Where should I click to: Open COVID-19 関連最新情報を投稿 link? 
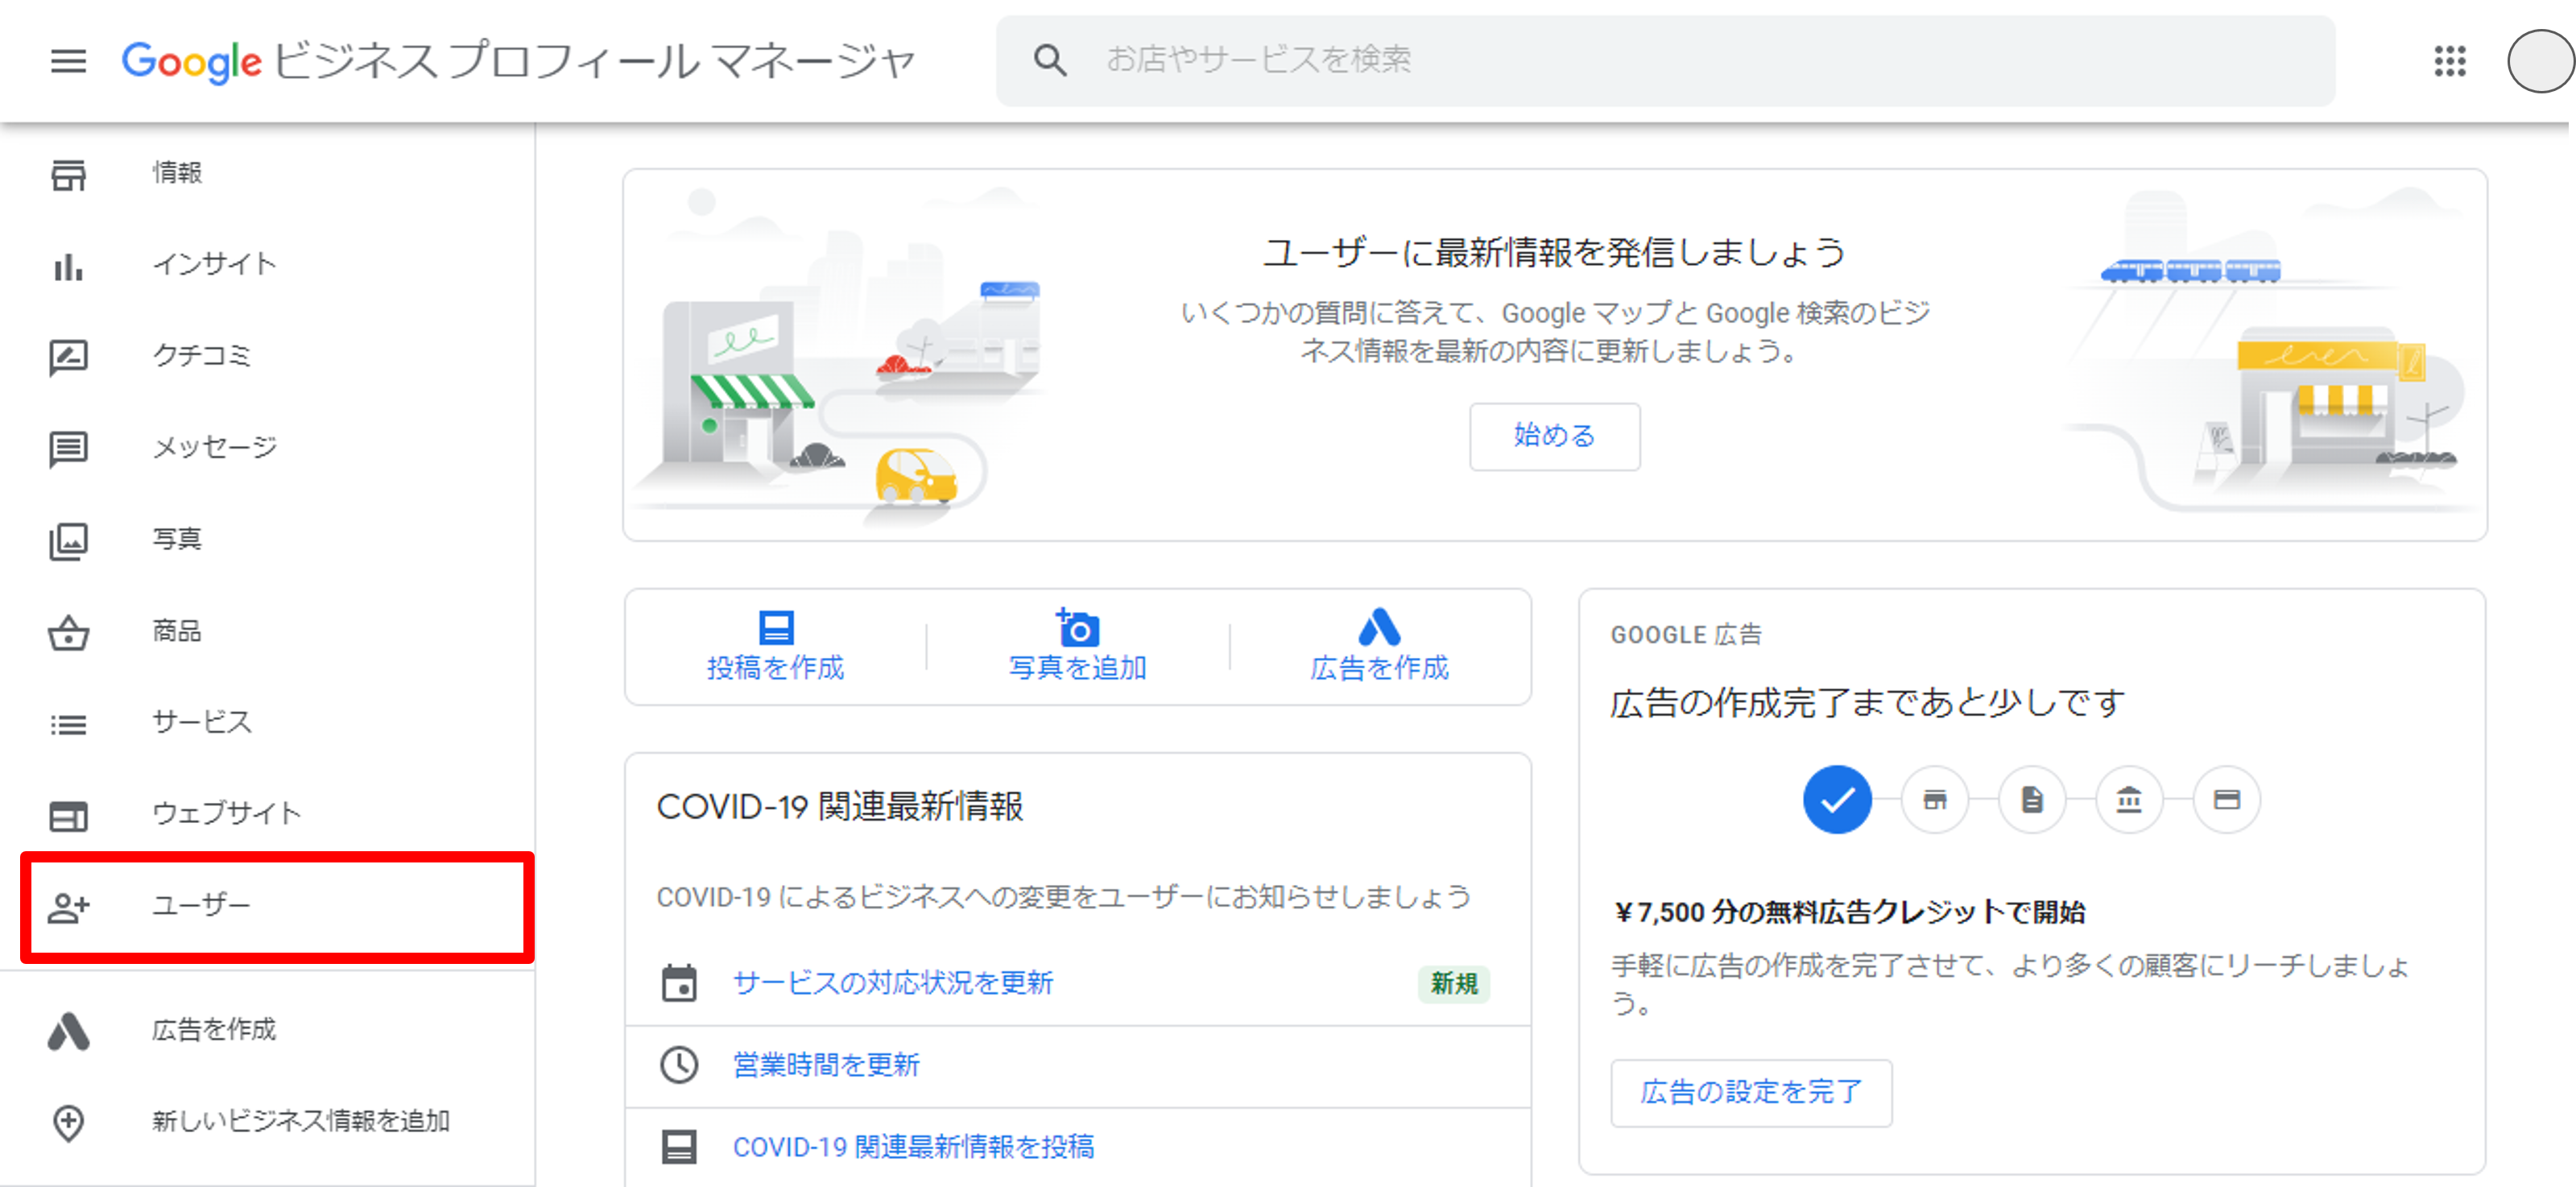914,1147
